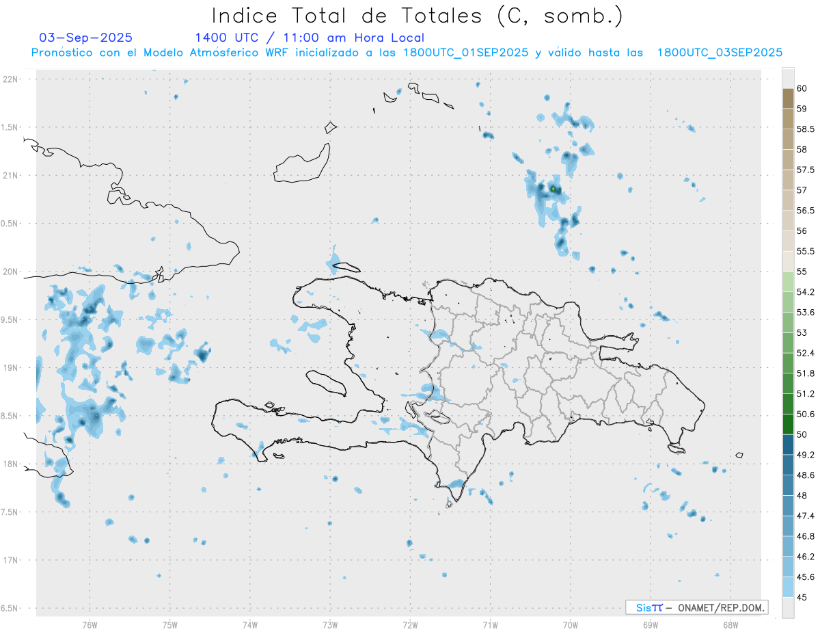Click the "45.6" legend value
This screenshot has height=634, width=820.
click(x=805, y=577)
